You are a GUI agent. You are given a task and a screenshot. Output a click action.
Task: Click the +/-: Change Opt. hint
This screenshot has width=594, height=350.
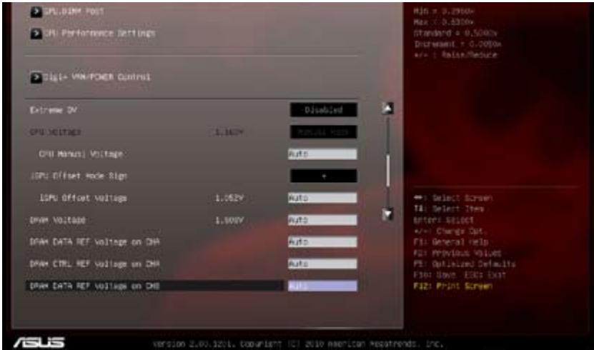(450, 231)
